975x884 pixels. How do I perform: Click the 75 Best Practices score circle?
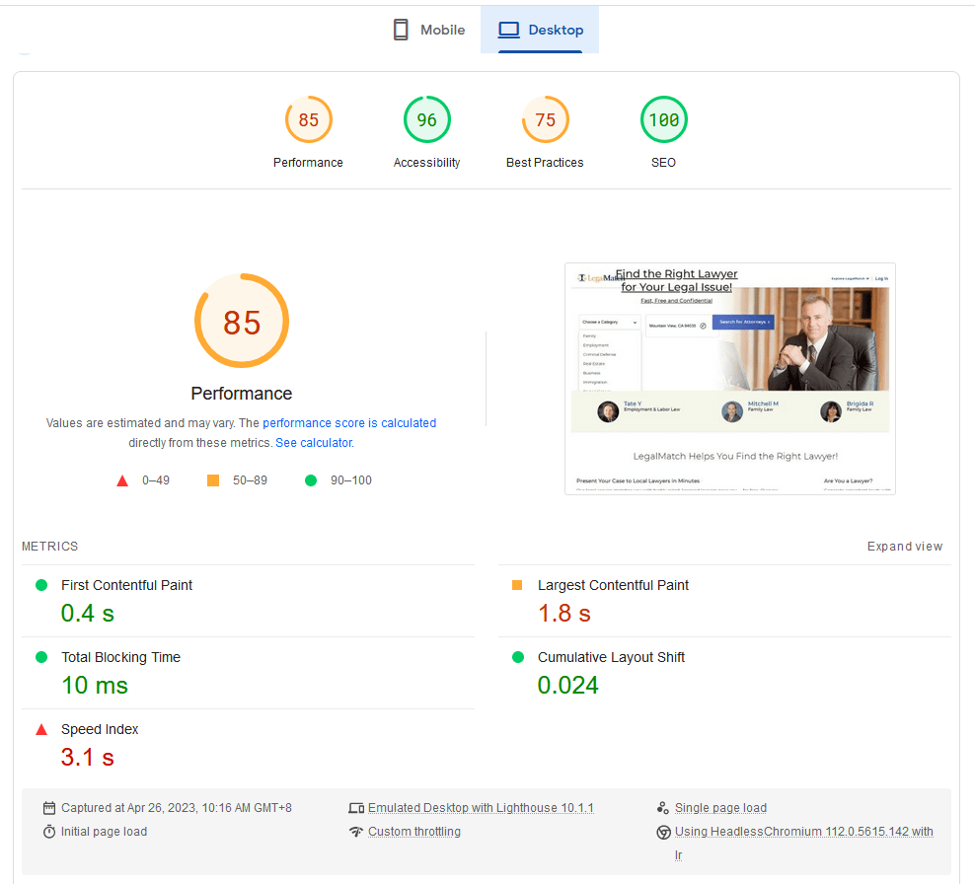click(x=545, y=119)
